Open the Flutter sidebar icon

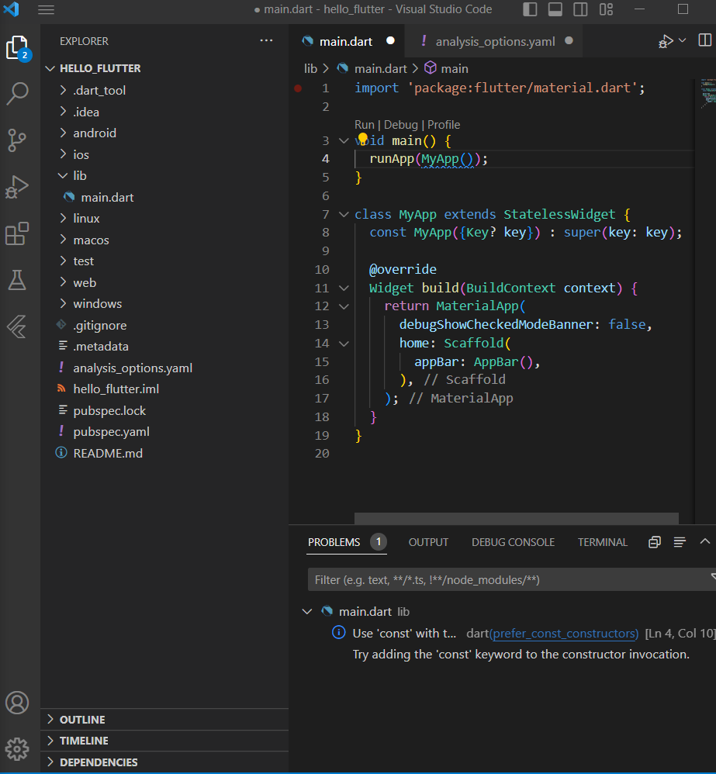[17, 327]
